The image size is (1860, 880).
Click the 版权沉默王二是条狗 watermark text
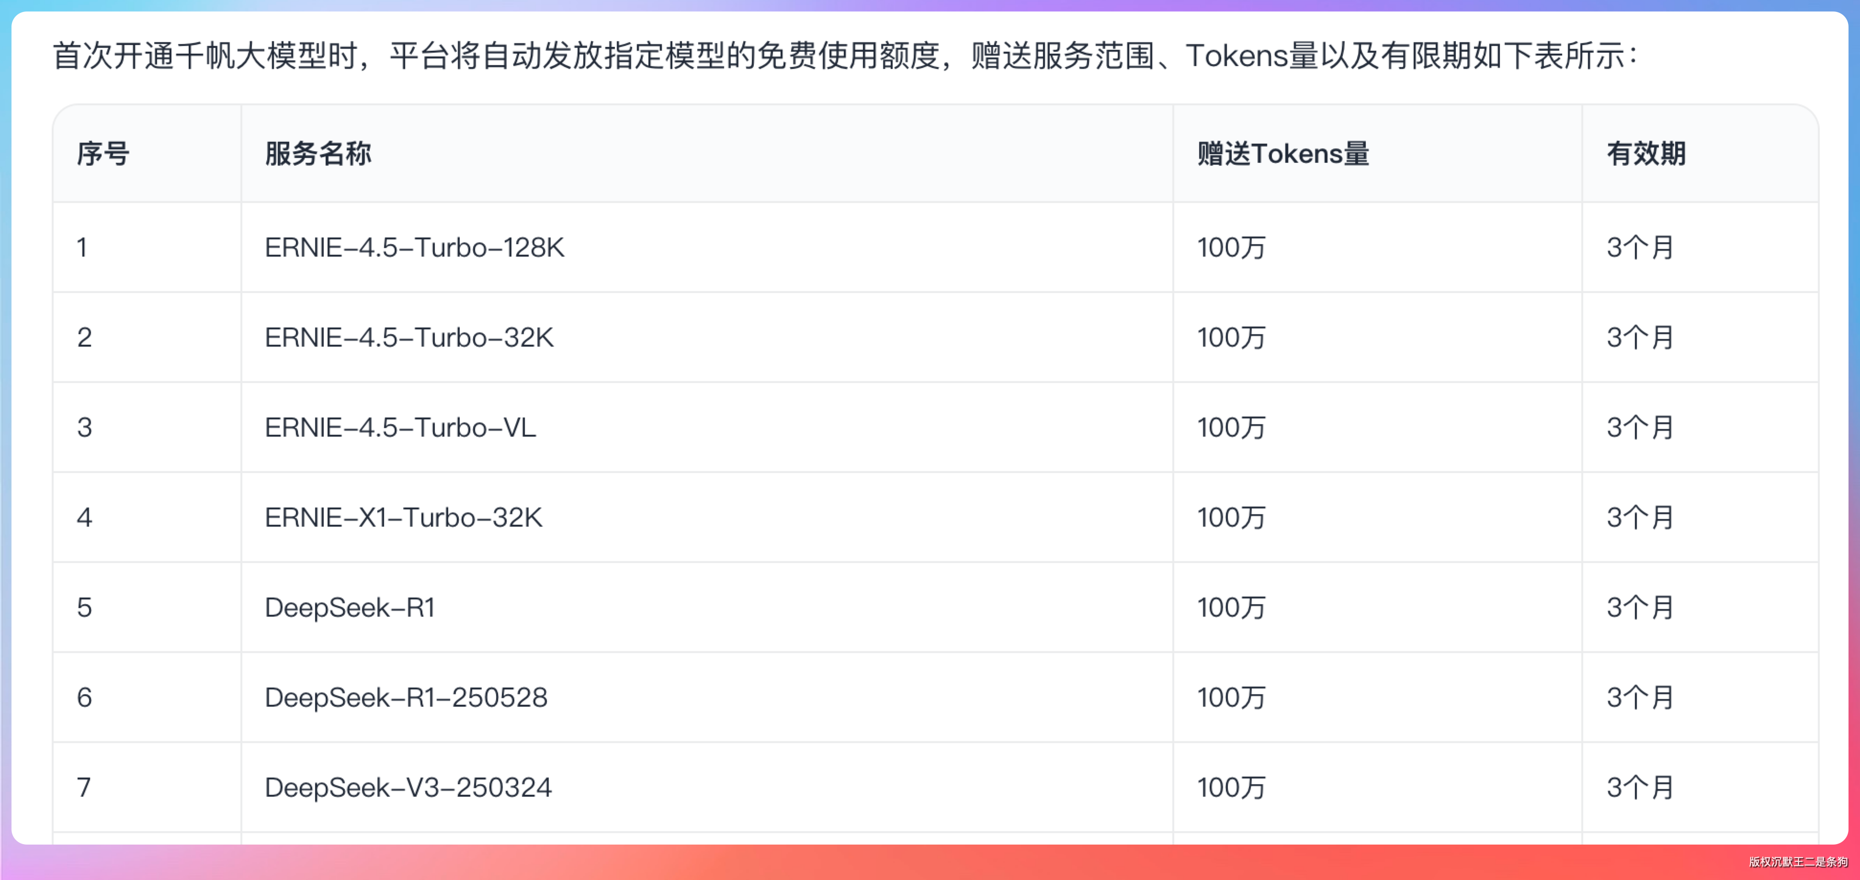(1797, 862)
